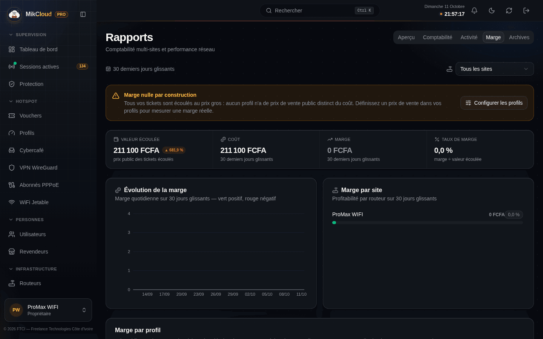Click the MikCloud logo
Screen dimensions: 543x339
(14, 14)
